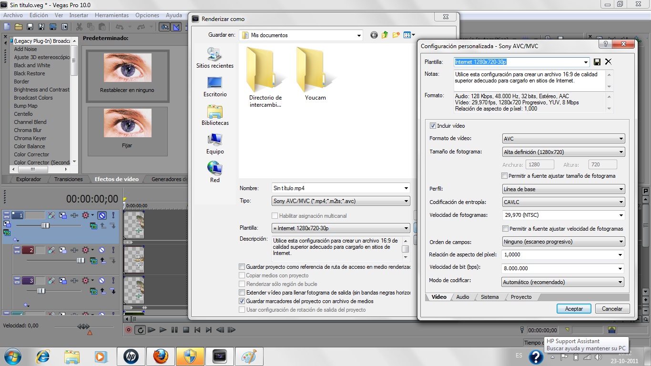Open Sitios recientes in places bar
Image resolution: width=651 pixels, height=366 pixels.
point(214,58)
